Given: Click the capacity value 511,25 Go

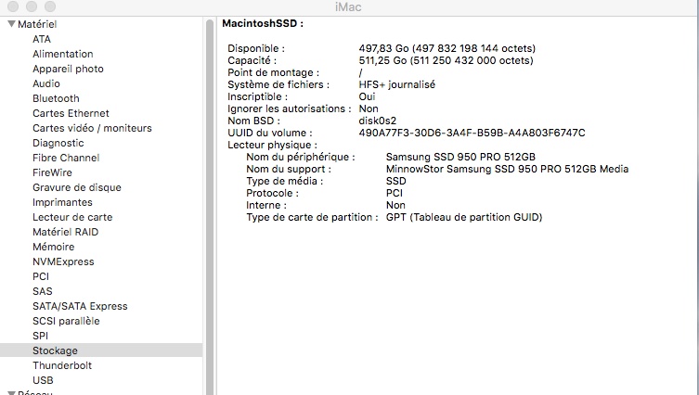Looking at the screenshot, I should pyautogui.click(x=446, y=60).
